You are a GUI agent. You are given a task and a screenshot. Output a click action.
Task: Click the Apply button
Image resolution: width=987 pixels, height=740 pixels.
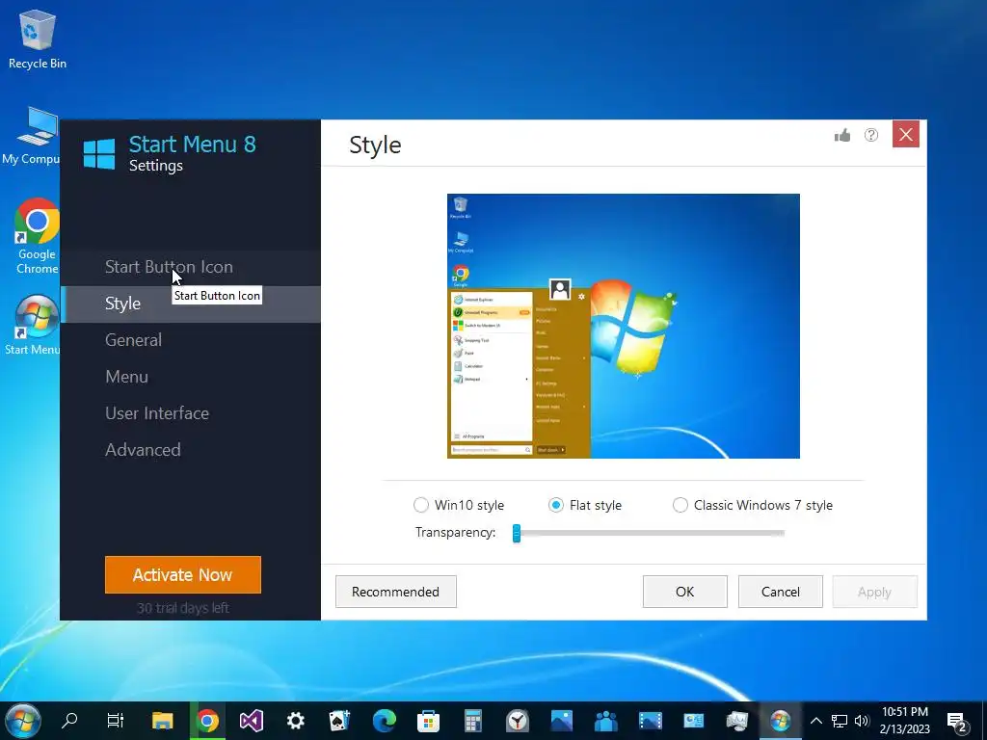click(x=875, y=592)
